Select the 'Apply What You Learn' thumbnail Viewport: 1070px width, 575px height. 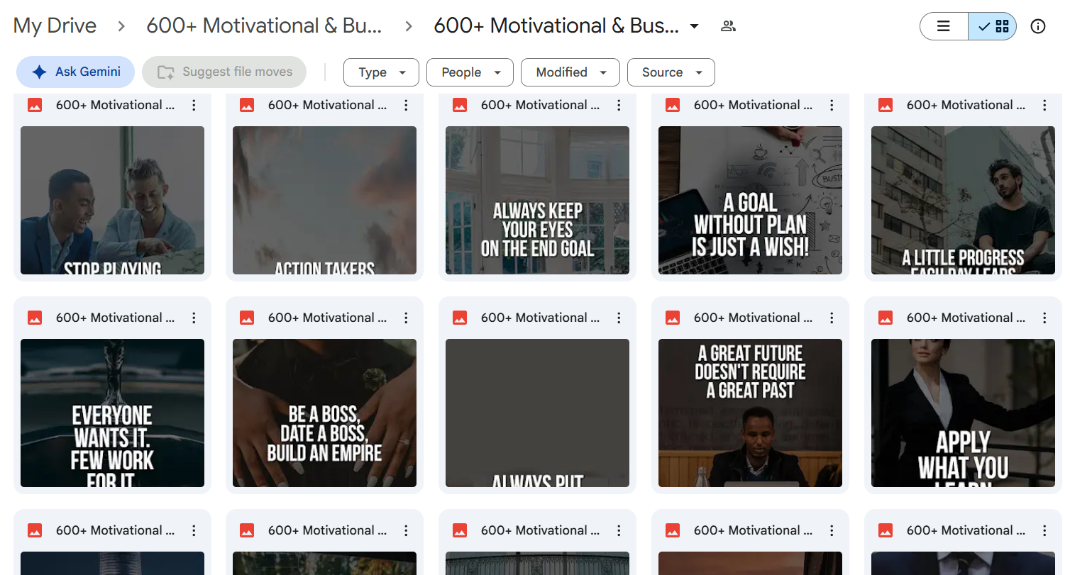[963, 413]
